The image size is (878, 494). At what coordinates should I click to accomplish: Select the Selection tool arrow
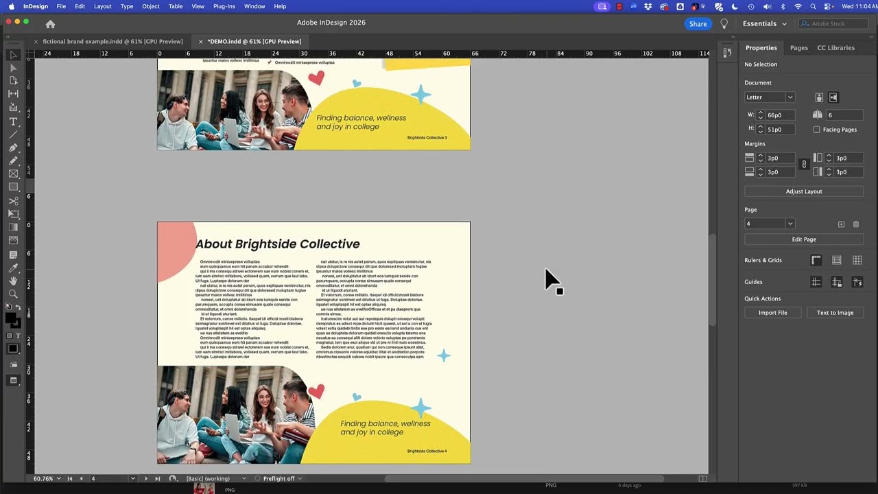[13, 55]
